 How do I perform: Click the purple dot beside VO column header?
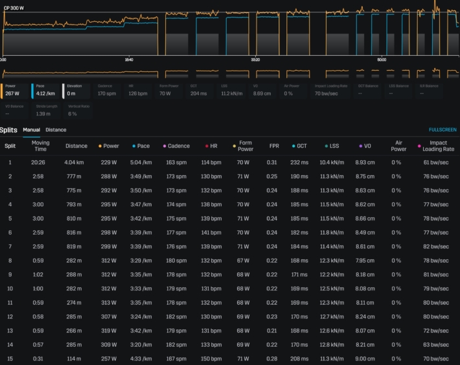click(x=360, y=146)
